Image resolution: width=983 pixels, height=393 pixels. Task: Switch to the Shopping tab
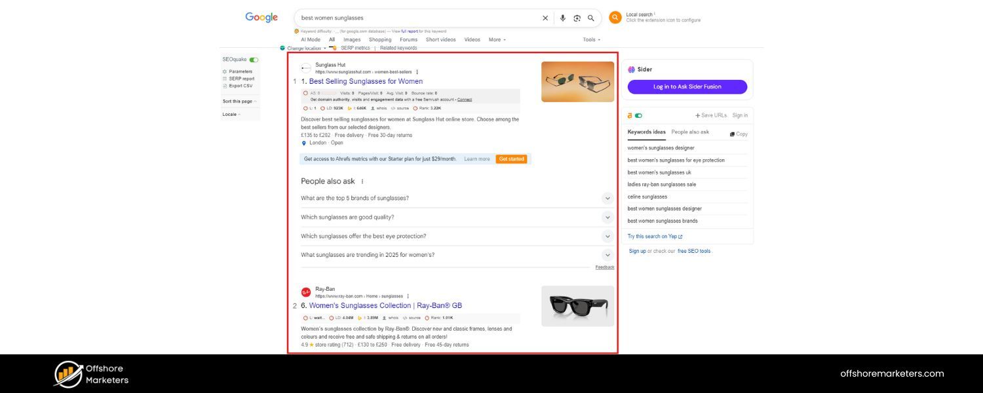(379, 39)
